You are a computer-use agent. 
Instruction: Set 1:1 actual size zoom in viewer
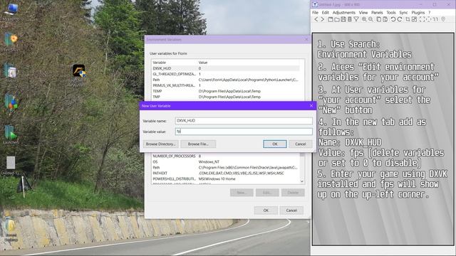[435, 19]
